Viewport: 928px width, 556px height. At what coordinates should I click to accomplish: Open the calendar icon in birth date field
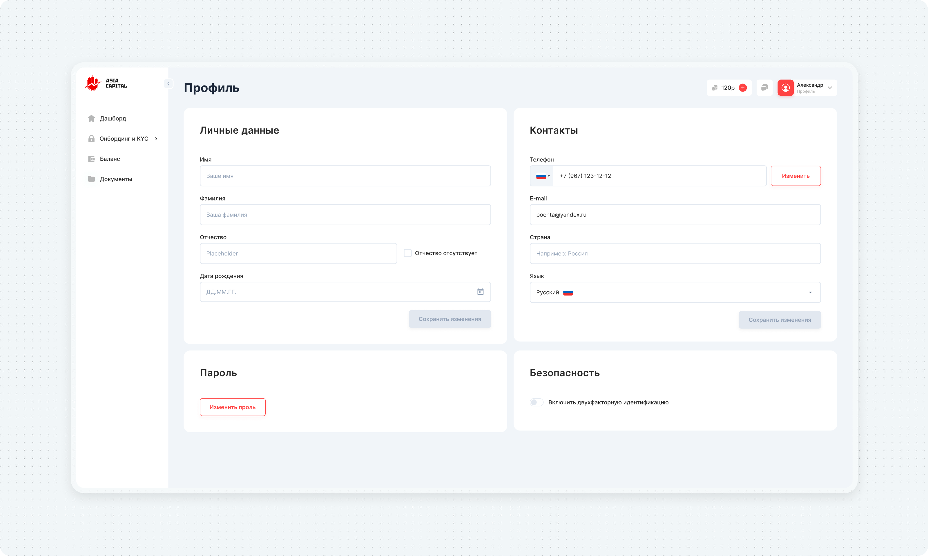click(x=480, y=292)
